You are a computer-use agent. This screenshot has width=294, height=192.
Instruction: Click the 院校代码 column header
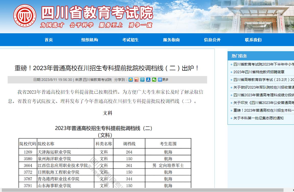28,144
